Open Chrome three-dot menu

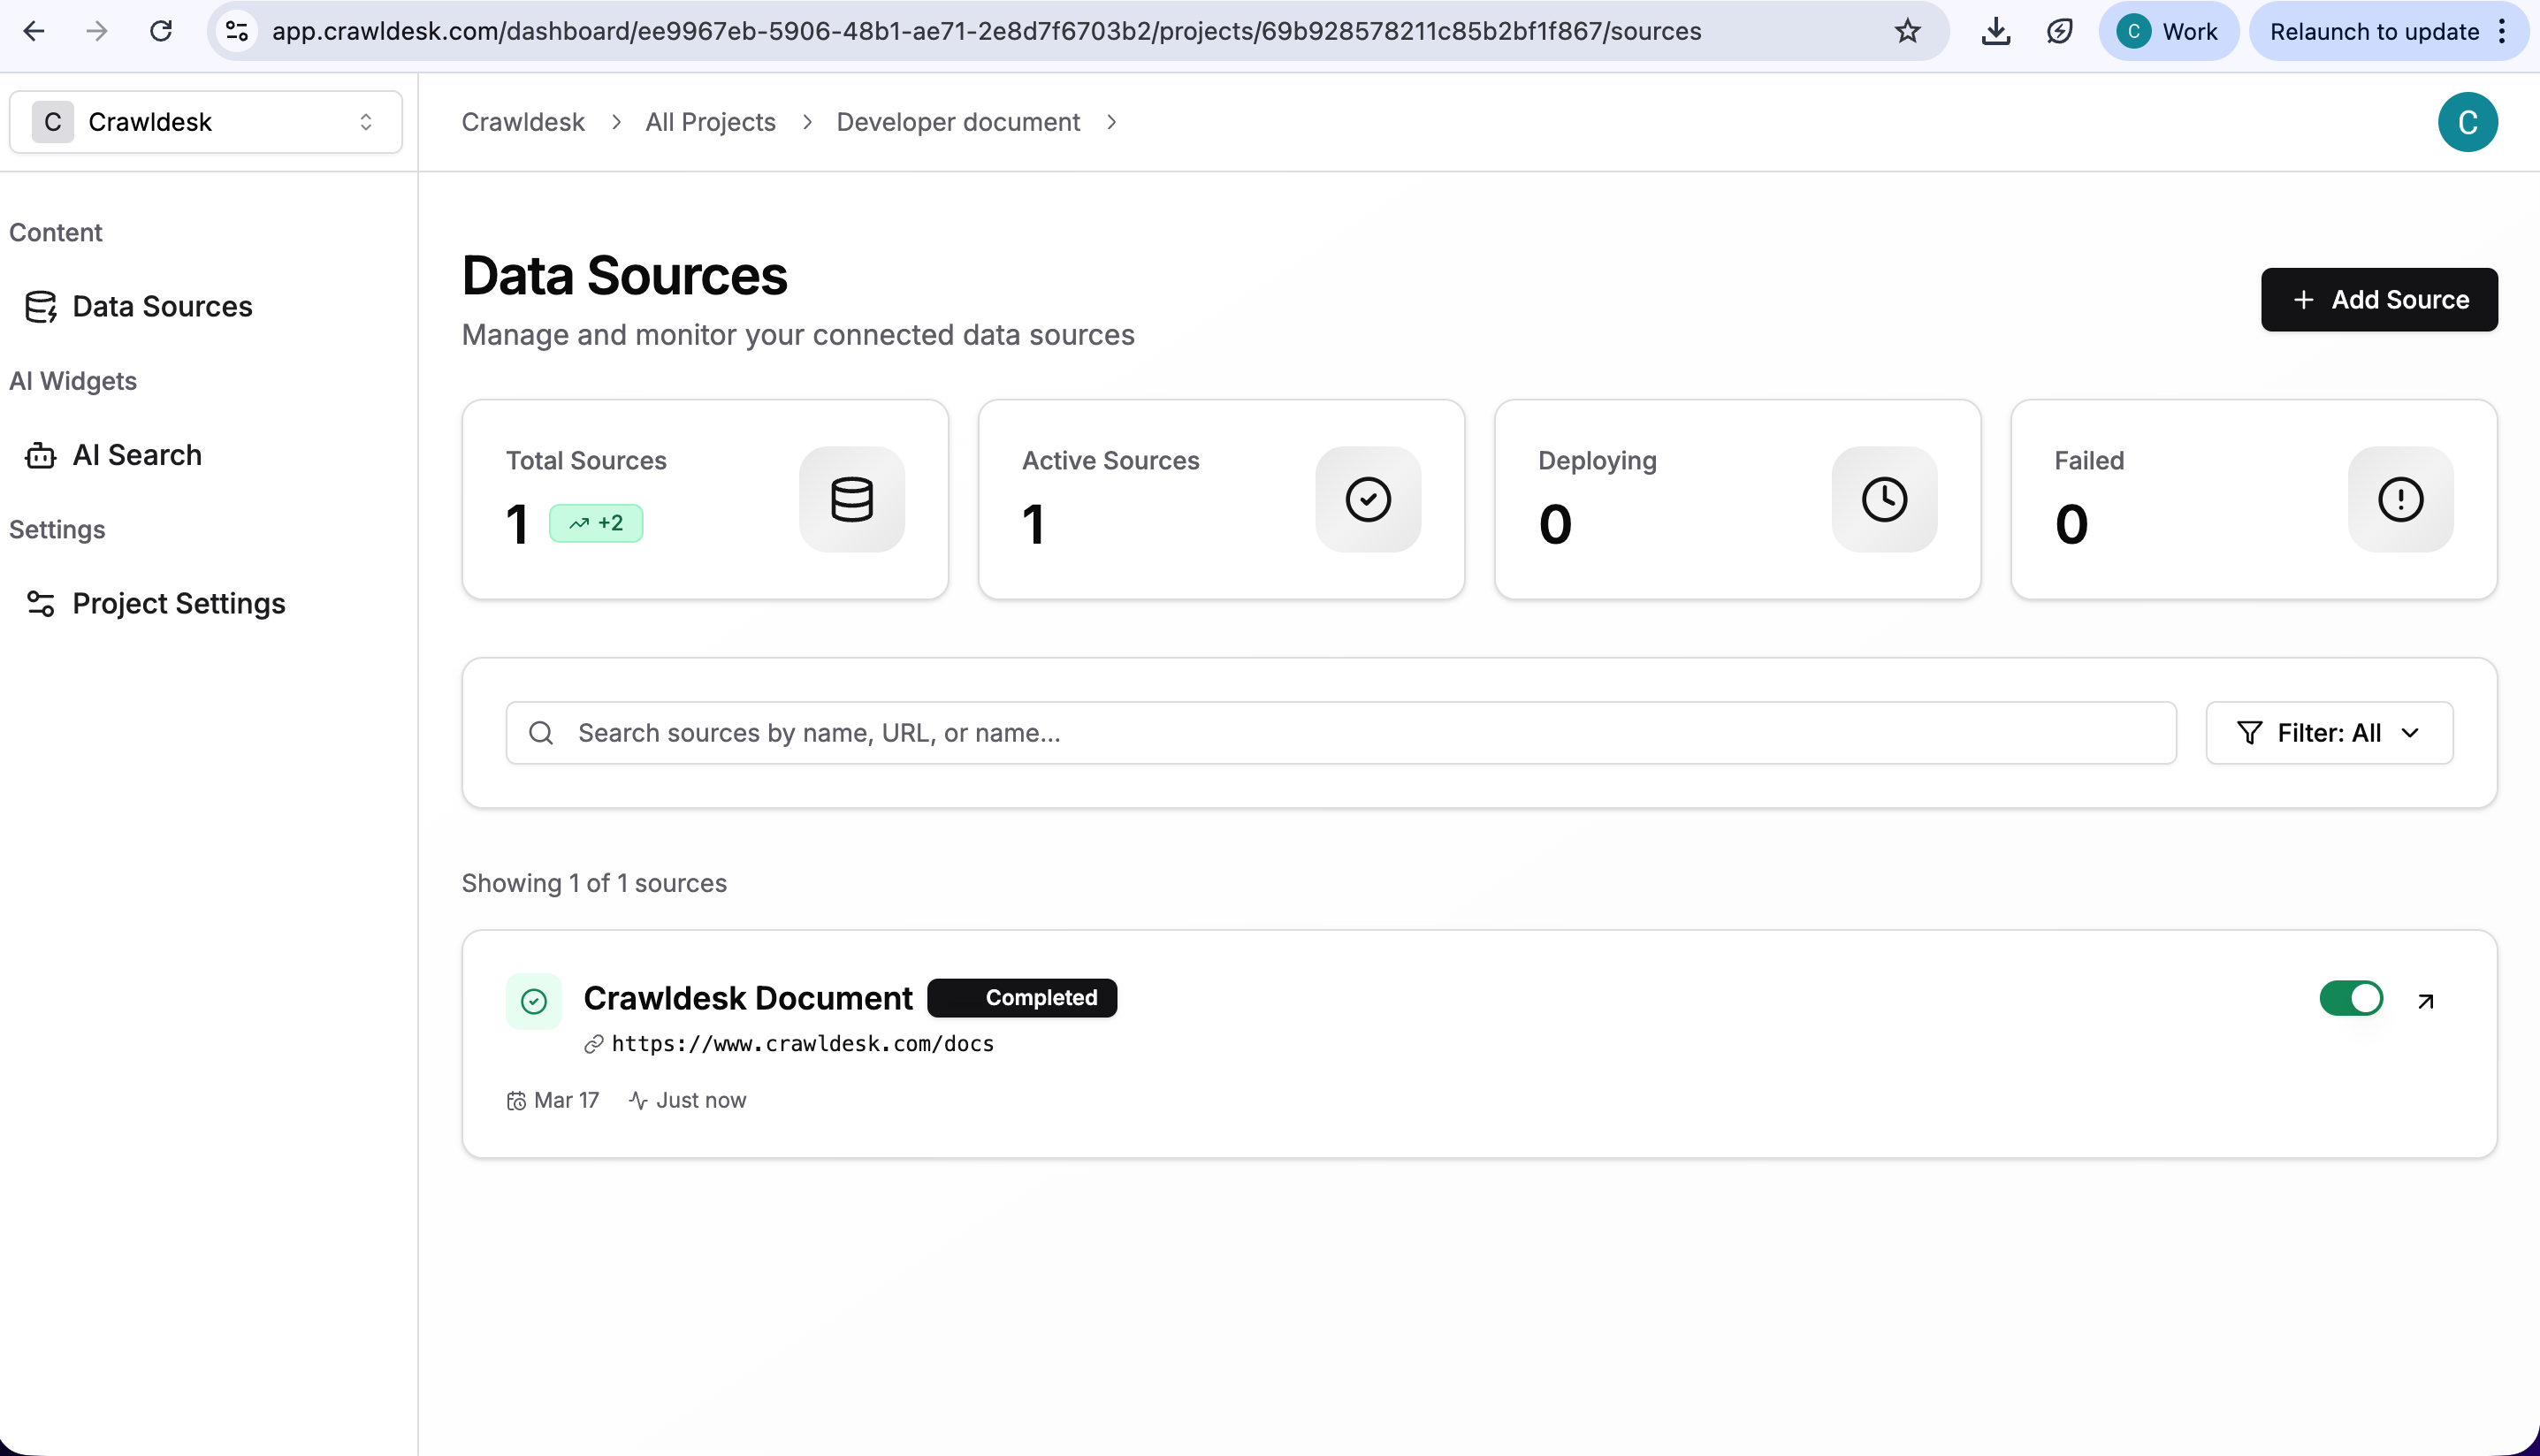[2502, 31]
